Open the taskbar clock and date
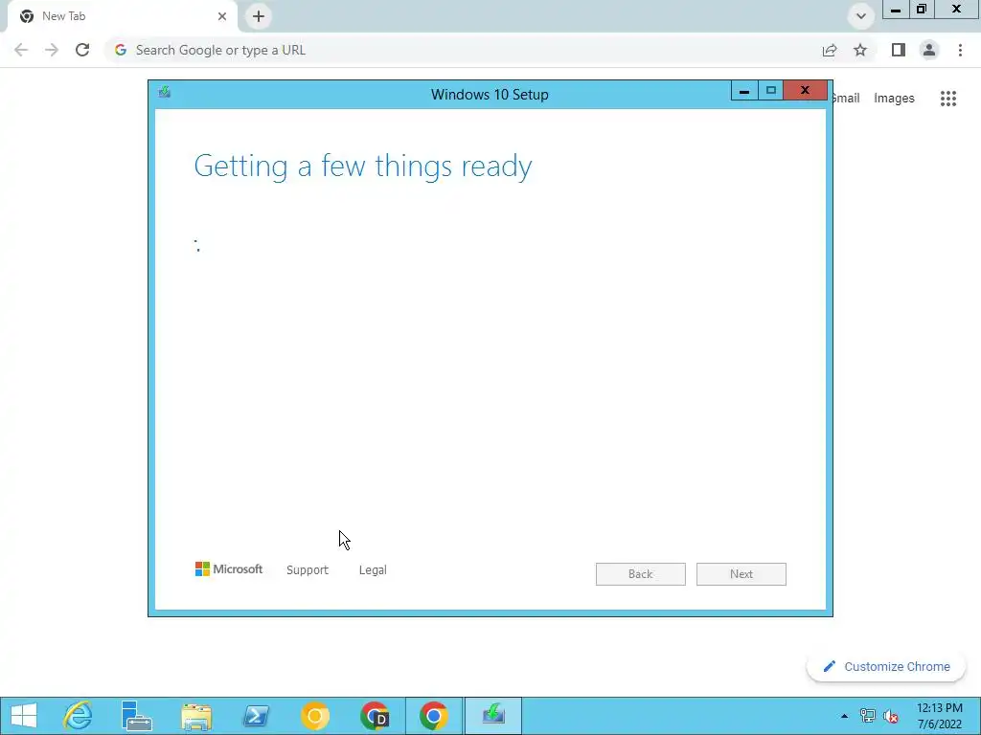This screenshot has height=735, width=981. 940,716
